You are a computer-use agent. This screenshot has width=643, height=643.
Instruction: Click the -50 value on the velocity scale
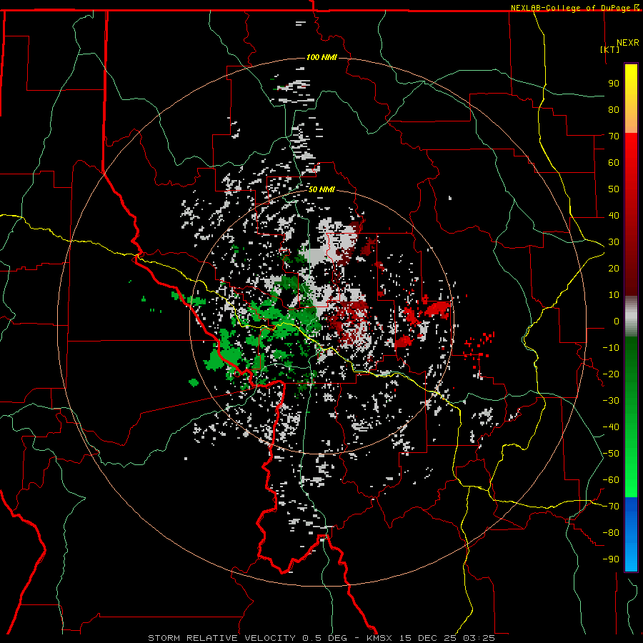tap(611, 454)
